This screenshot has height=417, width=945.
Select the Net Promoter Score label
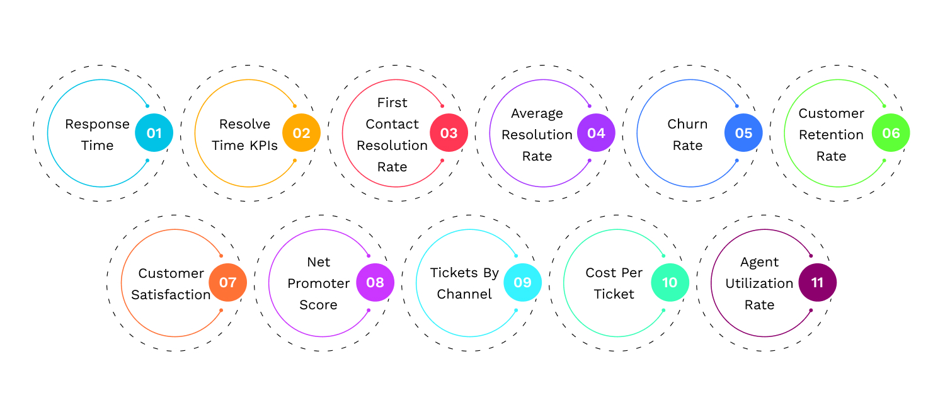[318, 283]
